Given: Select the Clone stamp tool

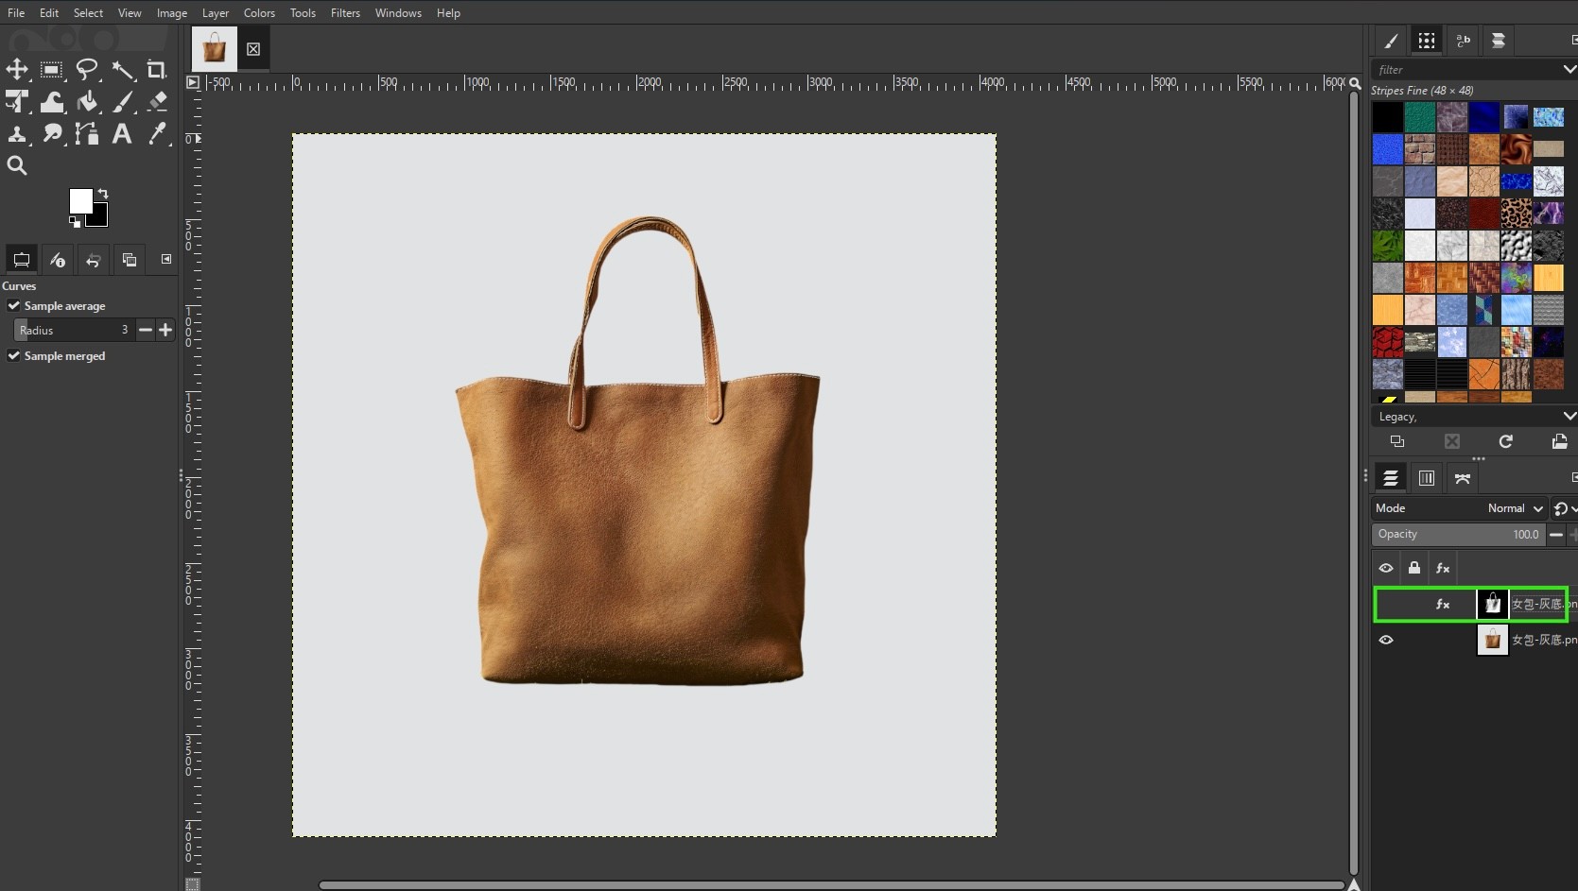Looking at the screenshot, I should [17, 133].
